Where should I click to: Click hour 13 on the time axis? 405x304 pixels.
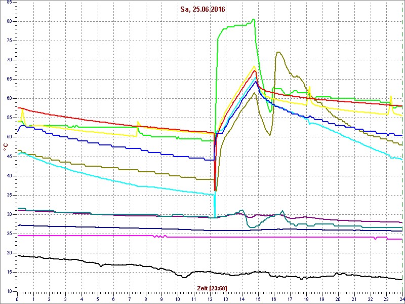[x=226, y=299]
